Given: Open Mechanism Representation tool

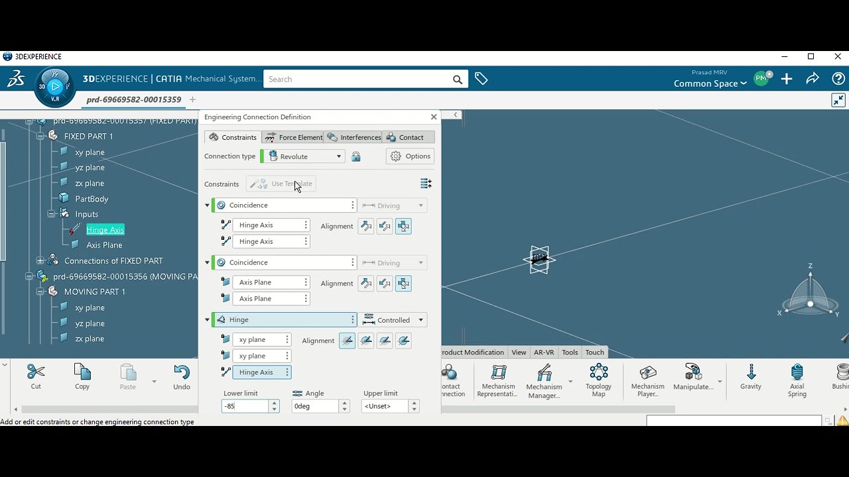Looking at the screenshot, I should (497, 381).
